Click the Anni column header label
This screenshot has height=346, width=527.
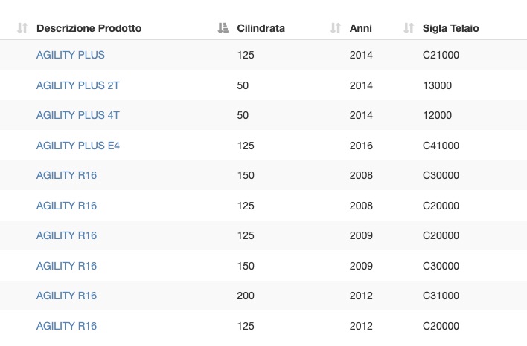click(360, 28)
